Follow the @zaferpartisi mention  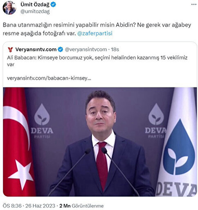(95, 33)
